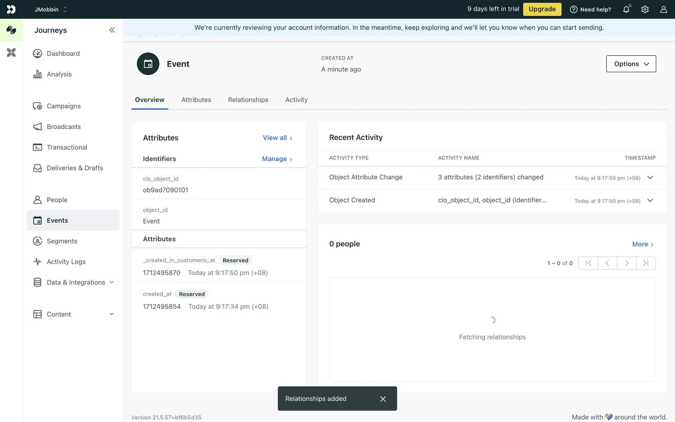The width and height of the screenshot is (675, 422).
Task: Open Campaigns in the sidebar
Action: [64, 106]
